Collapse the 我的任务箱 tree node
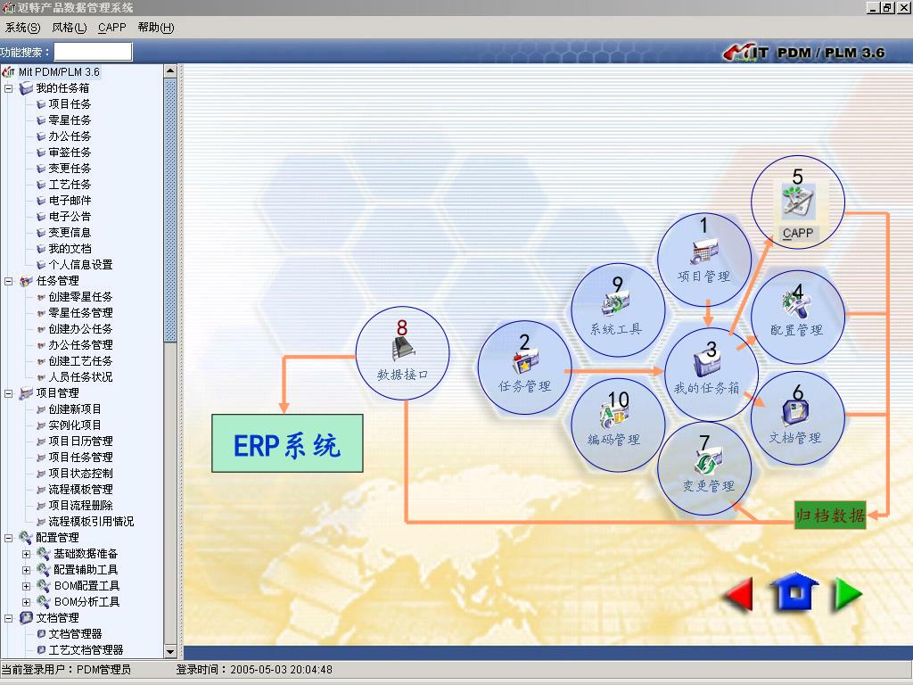913x685 pixels. pyautogui.click(x=9, y=88)
